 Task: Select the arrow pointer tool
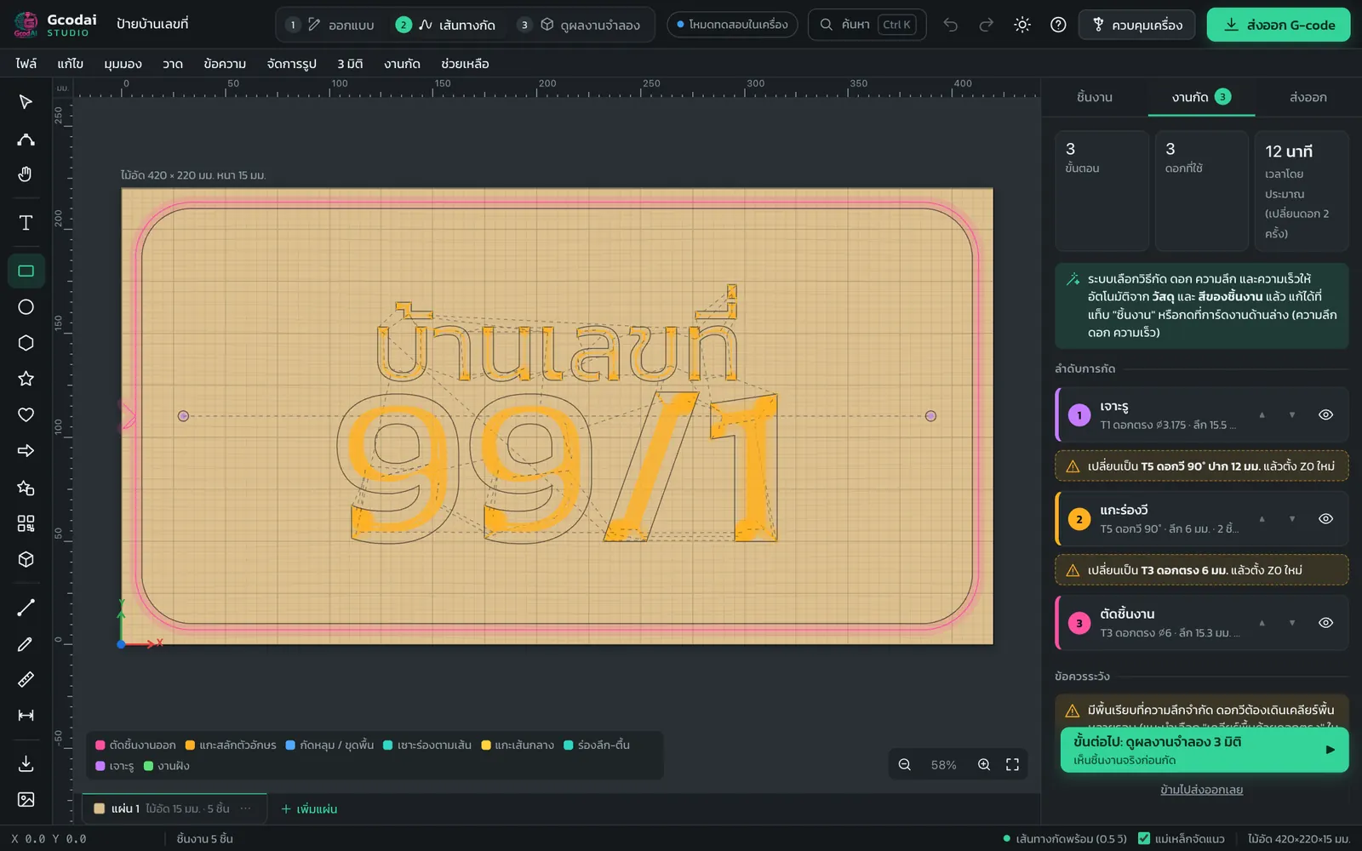[26, 102]
